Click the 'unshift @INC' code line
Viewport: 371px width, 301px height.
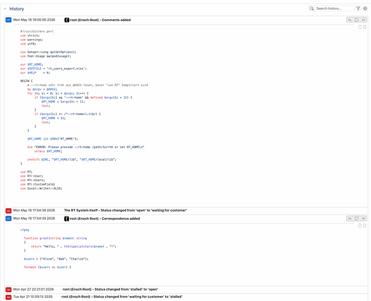pos(72,160)
